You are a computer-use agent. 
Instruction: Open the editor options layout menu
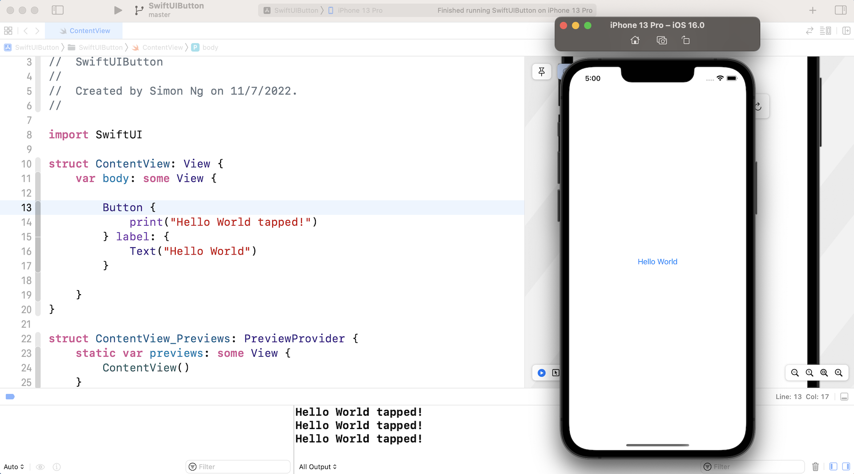tap(826, 31)
